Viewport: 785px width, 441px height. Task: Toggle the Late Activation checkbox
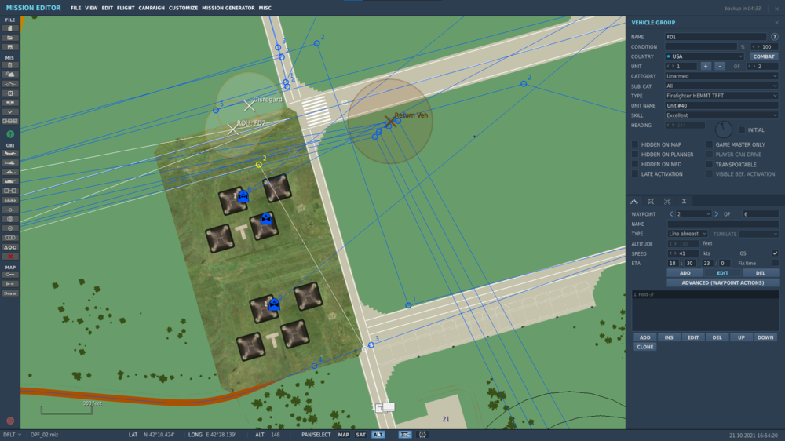pos(635,173)
